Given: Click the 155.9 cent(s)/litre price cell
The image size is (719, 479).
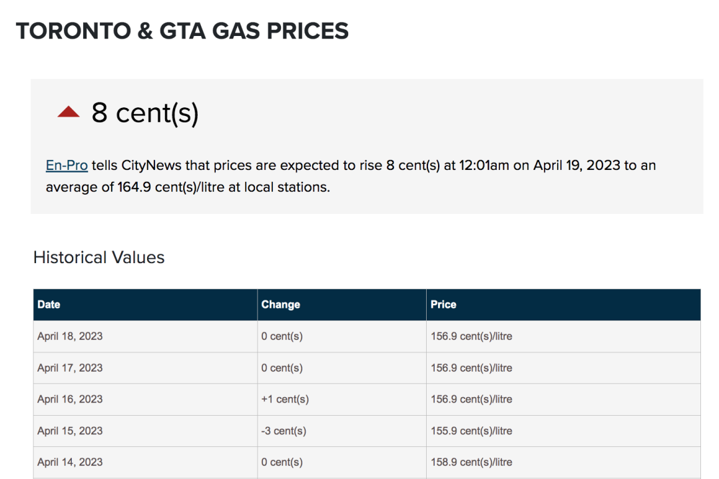Looking at the screenshot, I should coord(563,431).
